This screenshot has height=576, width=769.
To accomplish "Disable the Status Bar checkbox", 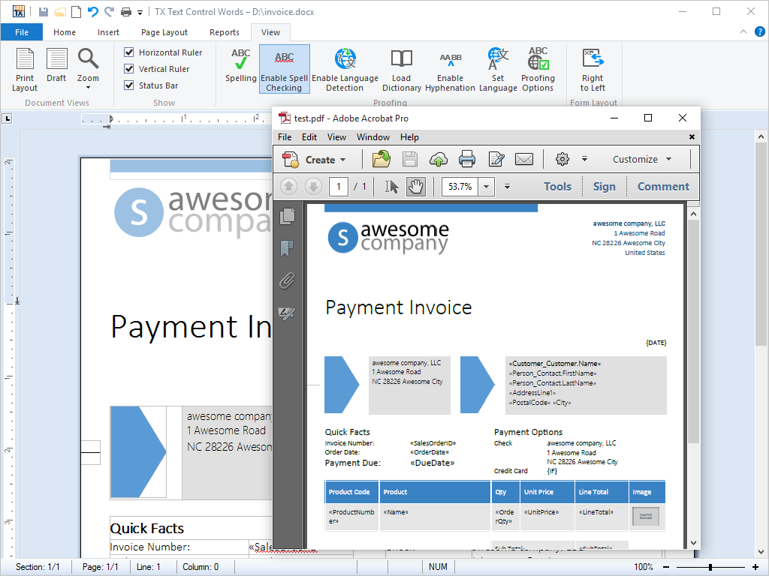I will [129, 85].
